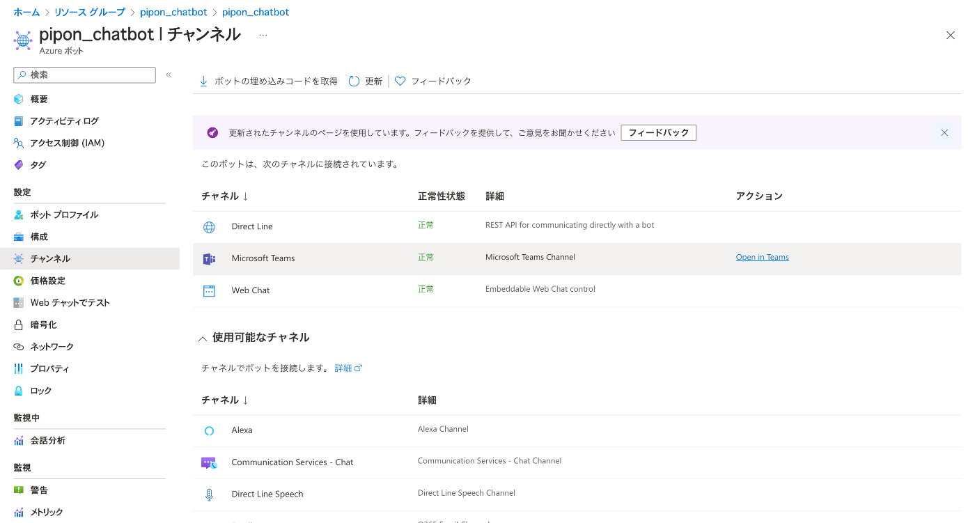Select Alexa available channel
The width and height of the screenshot is (975, 523).
(x=577, y=431)
